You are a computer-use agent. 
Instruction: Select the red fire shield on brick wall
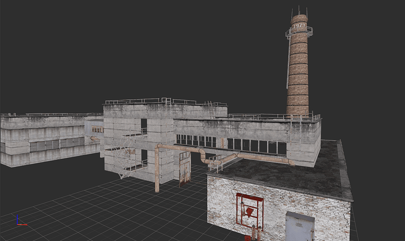249,209
